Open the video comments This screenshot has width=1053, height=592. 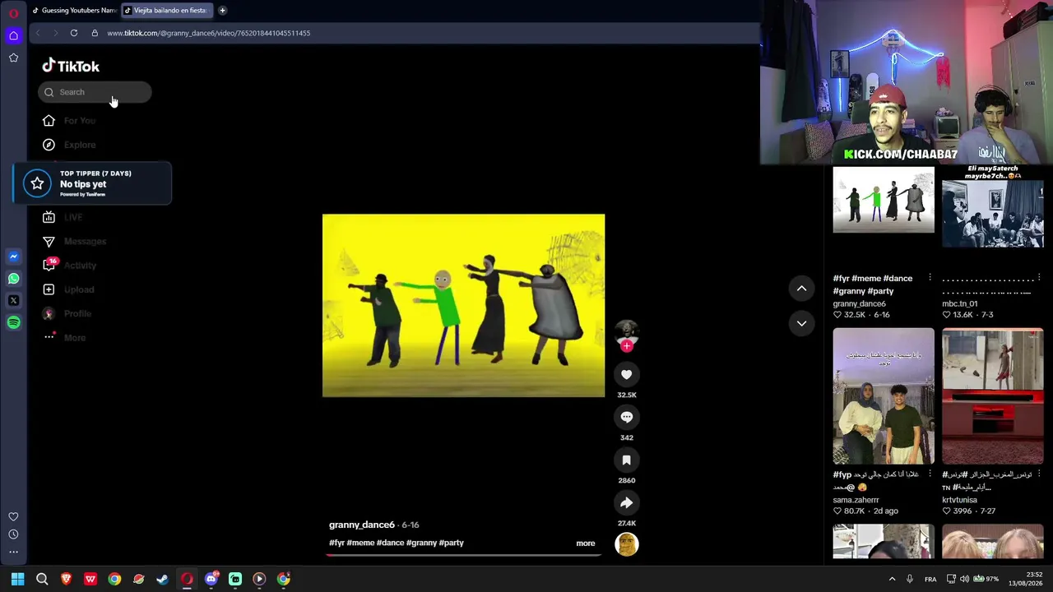tap(626, 417)
